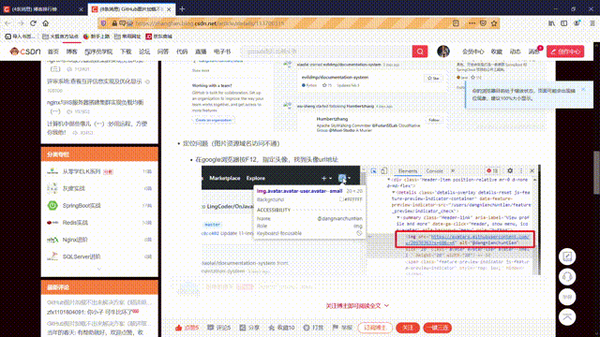Click the 订阅博主 outlined button

375,328
